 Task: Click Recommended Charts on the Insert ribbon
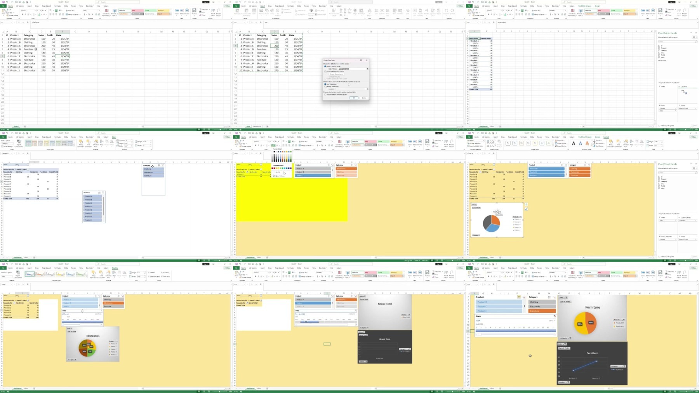pyautogui.click(x=333, y=12)
